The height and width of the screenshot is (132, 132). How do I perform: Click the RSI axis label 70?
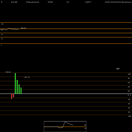[2, 30]
